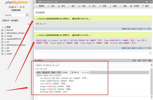This screenshot has width=153, height=100.
Task: Select mytest20201215 database
Action: pos(14,39)
